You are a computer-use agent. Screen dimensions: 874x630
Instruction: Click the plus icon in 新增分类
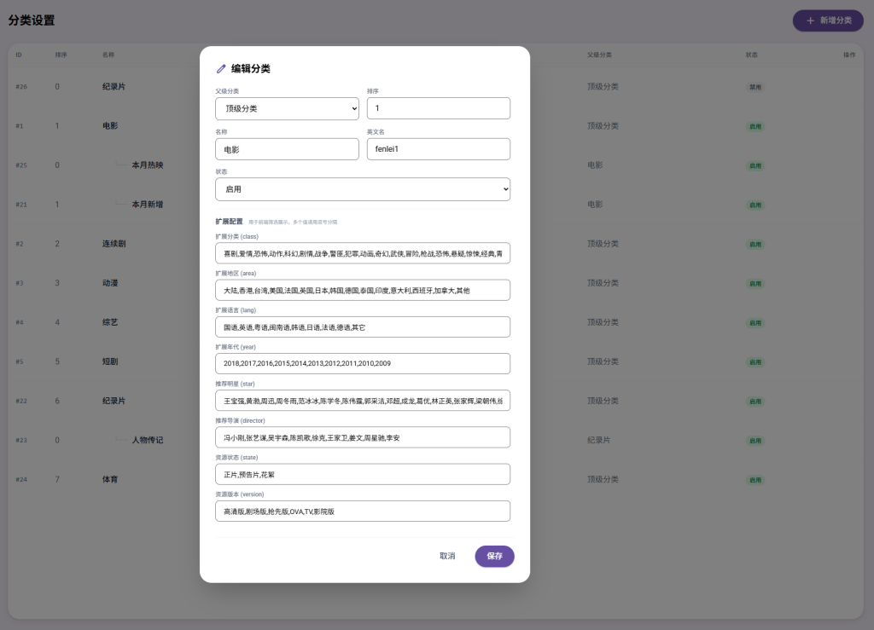click(x=811, y=20)
